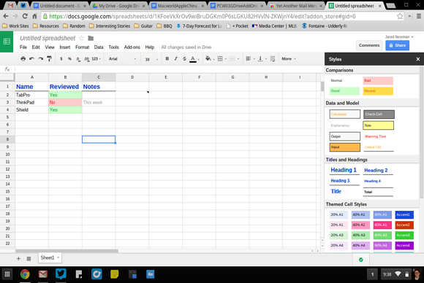The height and width of the screenshot is (283, 424).
Task: Click the blue Share button
Action: [397, 45]
